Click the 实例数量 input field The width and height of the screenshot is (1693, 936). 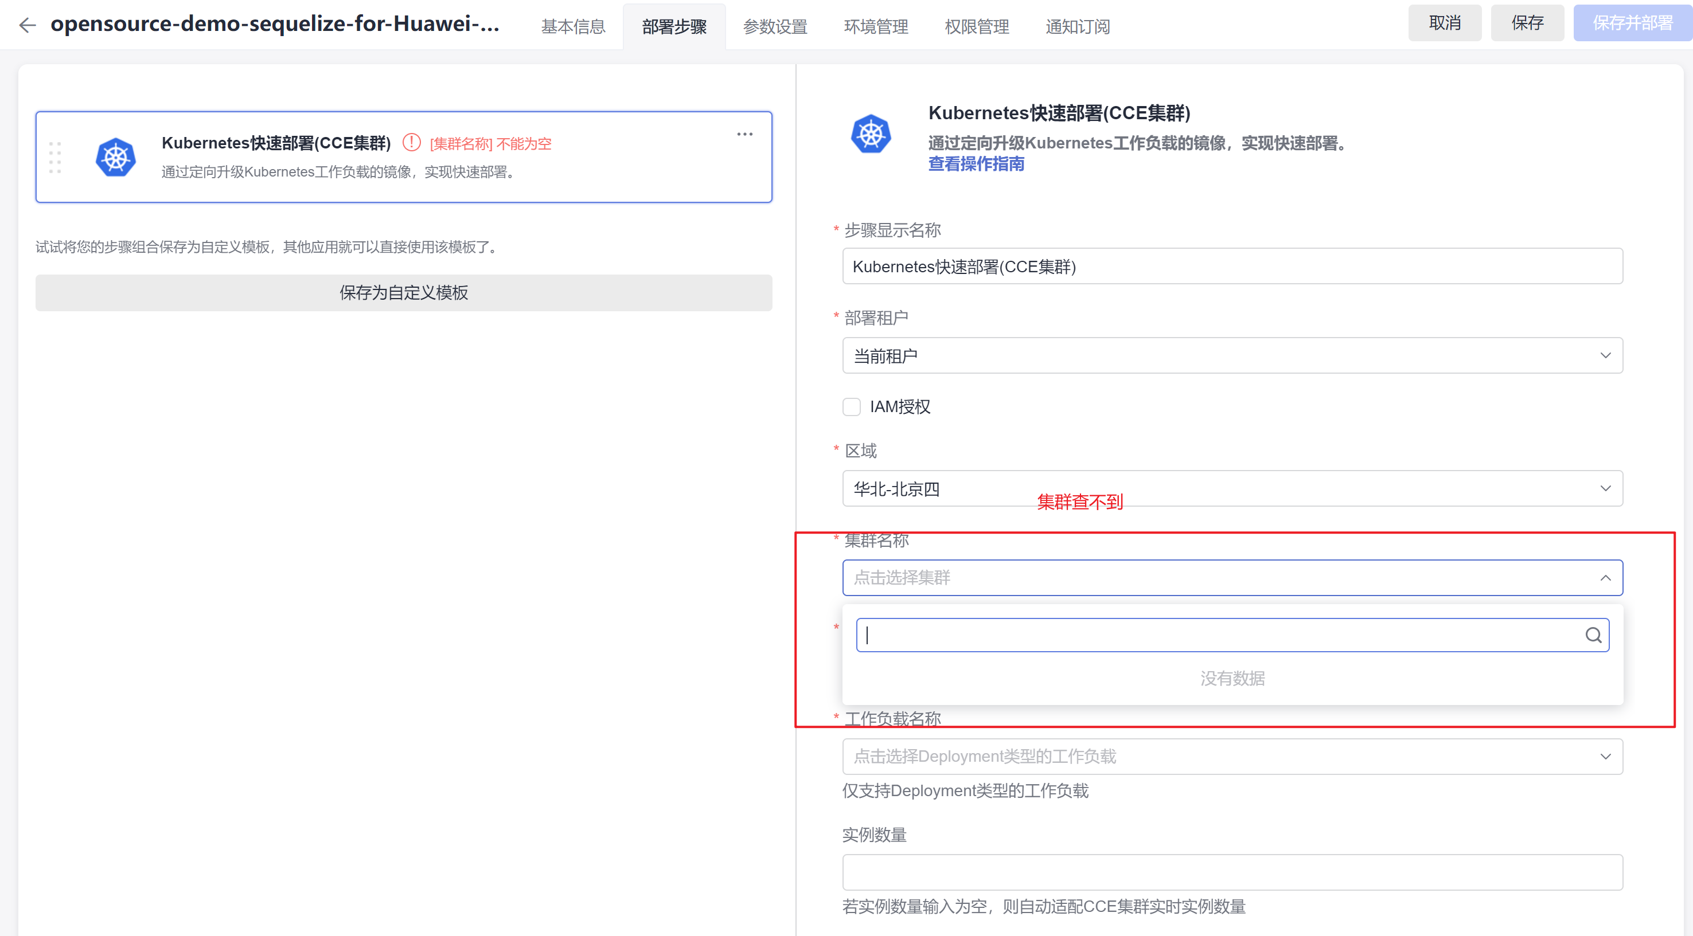pyautogui.click(x=1232, y=872)
